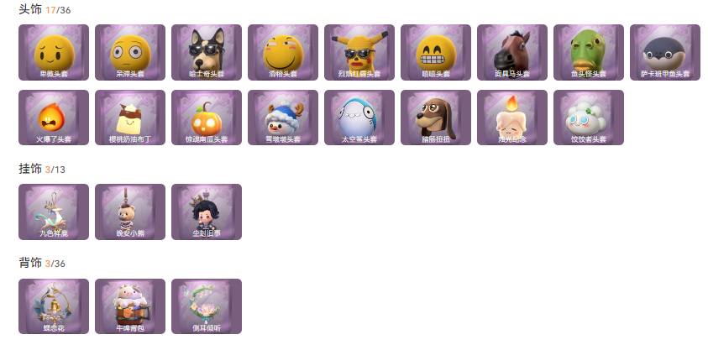Image resolution: width=708 pixels, height=345 pixels.
Task: Choose the 晚安小熊 bear pendant
Action: click(130, 212)
